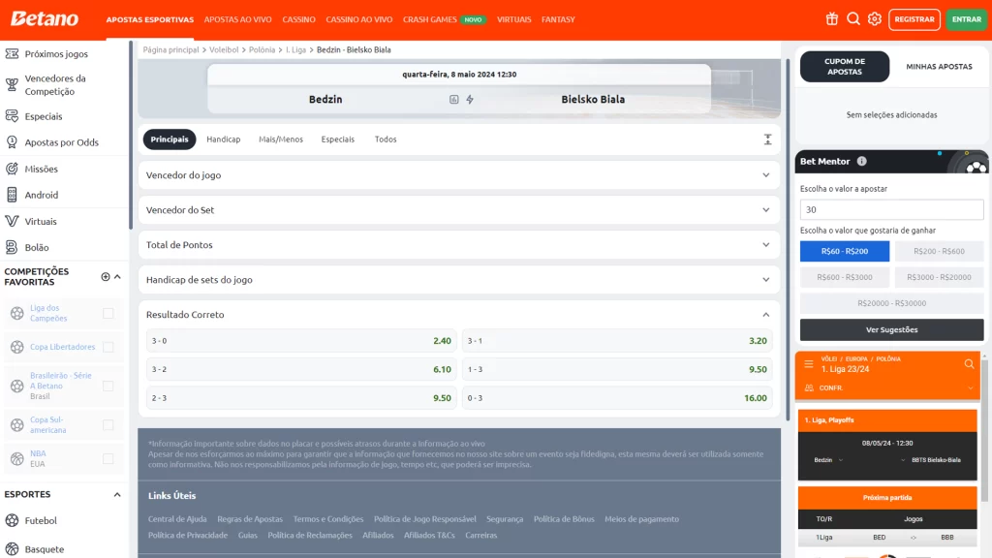Switch to the Handicap tab
The width and height of the screenshot is (992, 558).
pos(224,139)
